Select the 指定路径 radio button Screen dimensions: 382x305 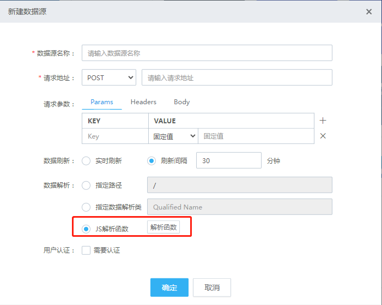point(86,186)
